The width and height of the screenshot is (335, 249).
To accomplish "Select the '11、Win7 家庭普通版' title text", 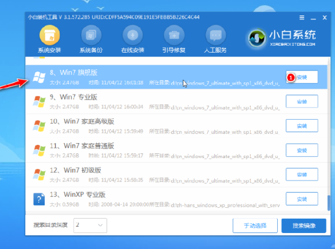I will (82, 146).
